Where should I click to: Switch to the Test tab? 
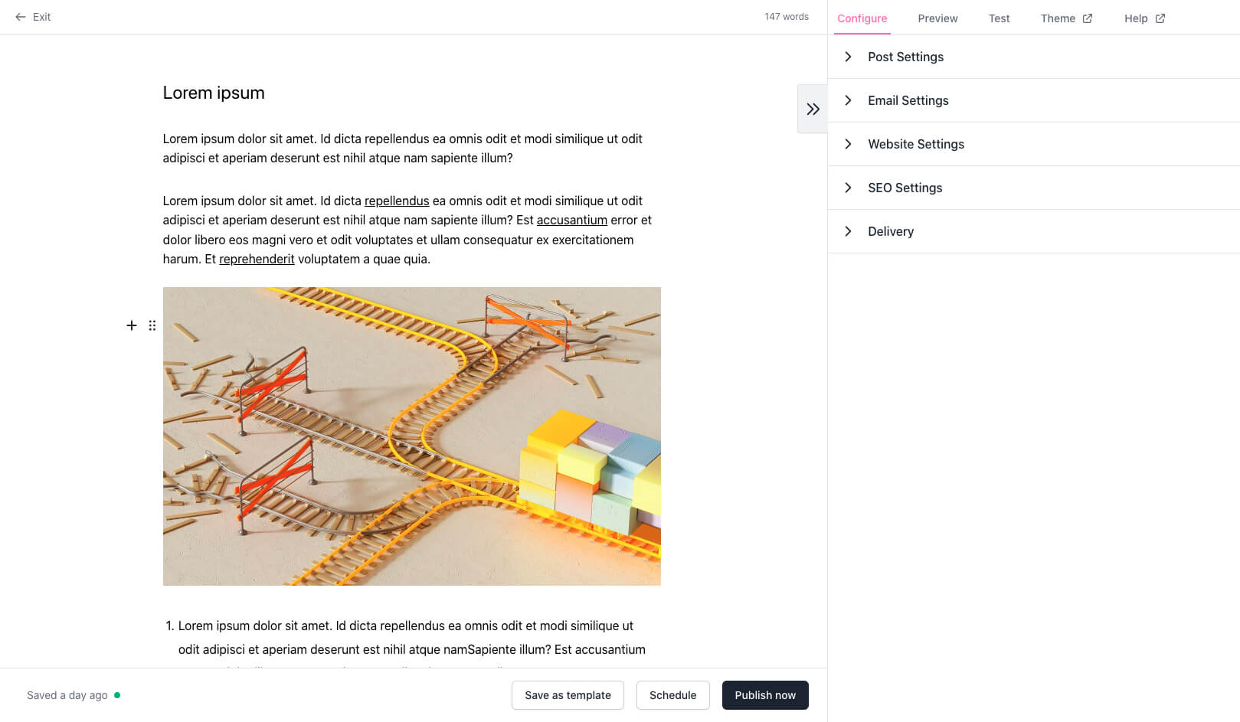coord(999,18)
